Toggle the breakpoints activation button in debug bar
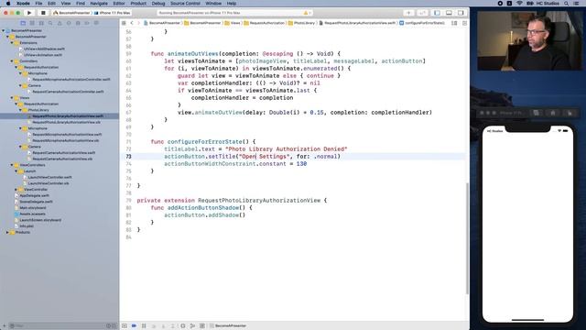Viewport: 586px width, 330px height. (x=134, y=326)
